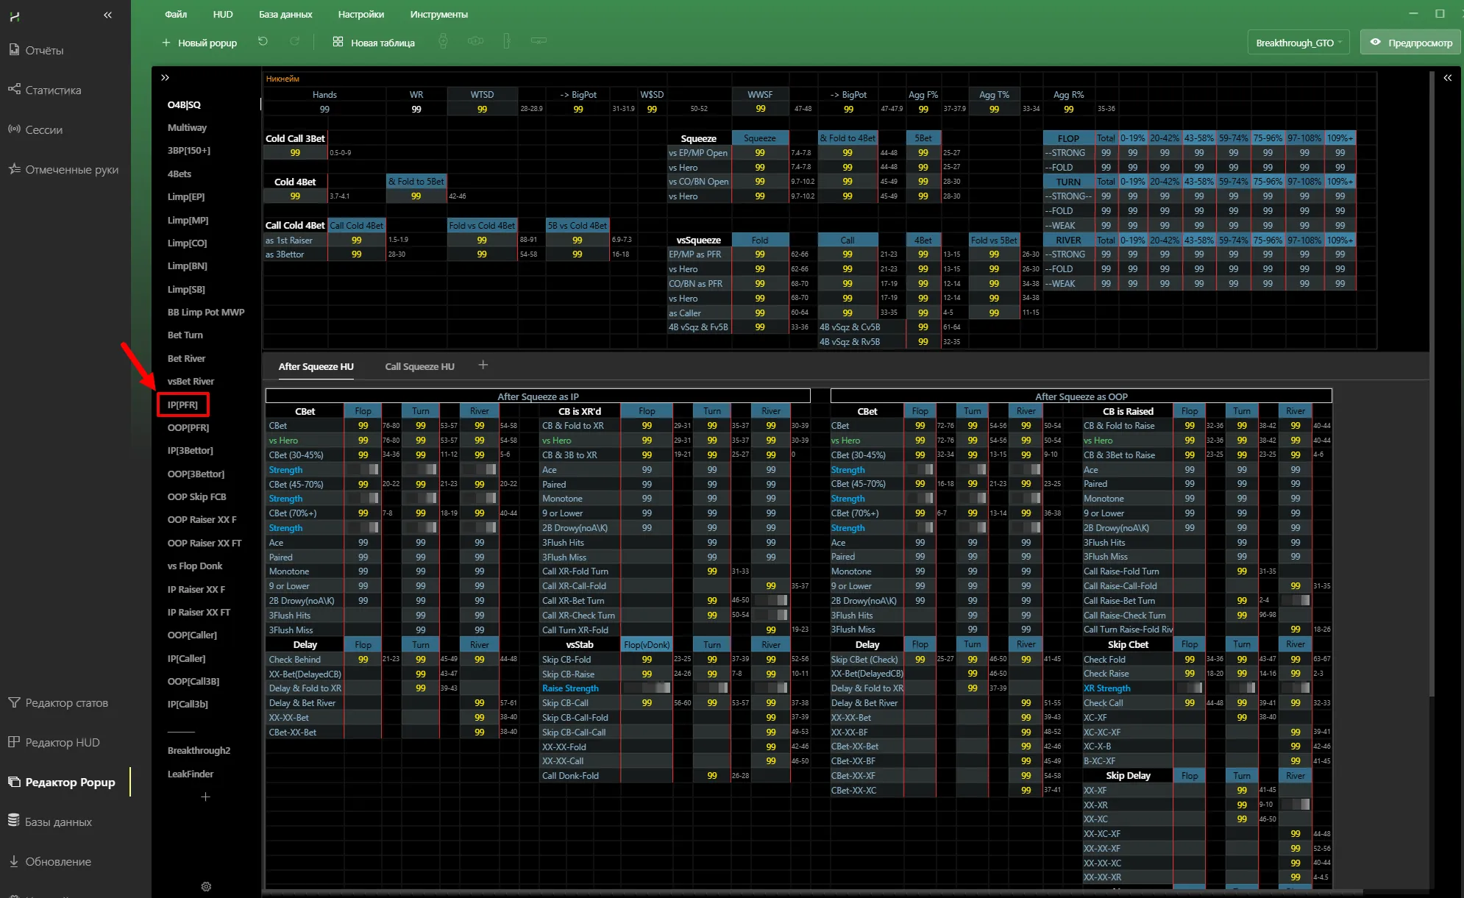Open the Статистика section icon
This screenshot has height=898, width=1464.
pos(14,90)
